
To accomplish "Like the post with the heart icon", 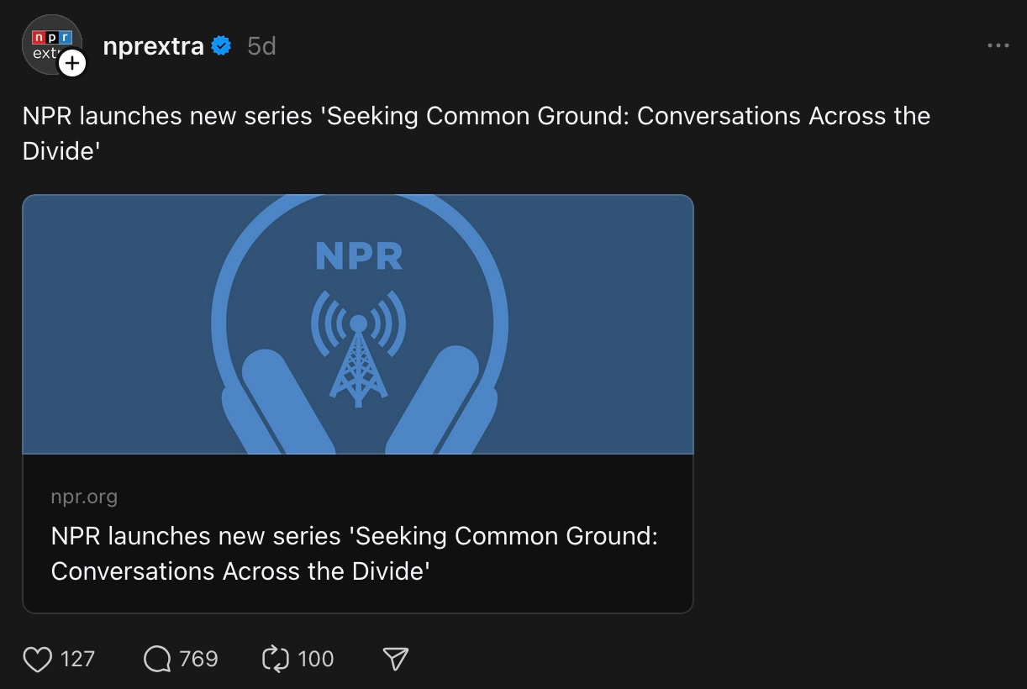I will tap(37, 659).
